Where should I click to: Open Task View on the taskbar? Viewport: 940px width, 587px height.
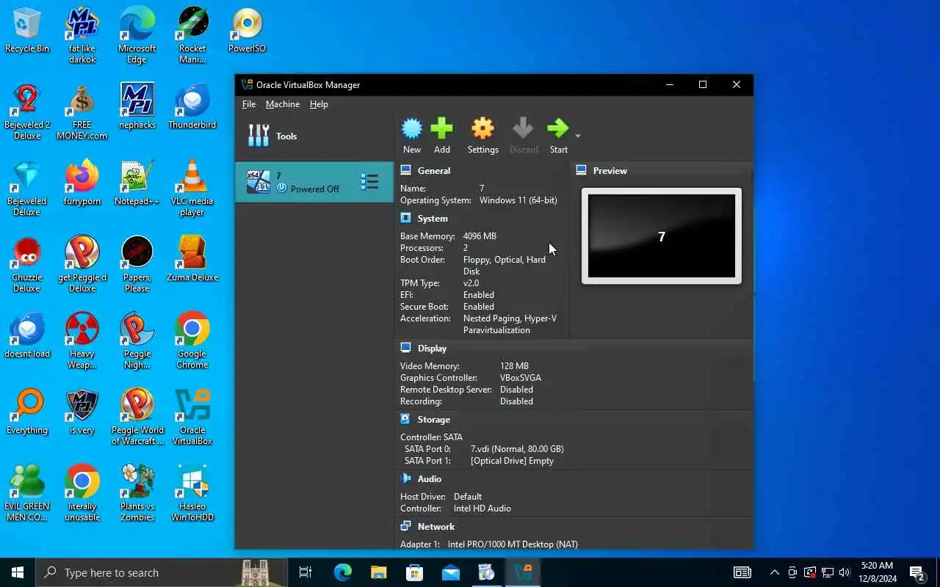[x=305, y=572]
